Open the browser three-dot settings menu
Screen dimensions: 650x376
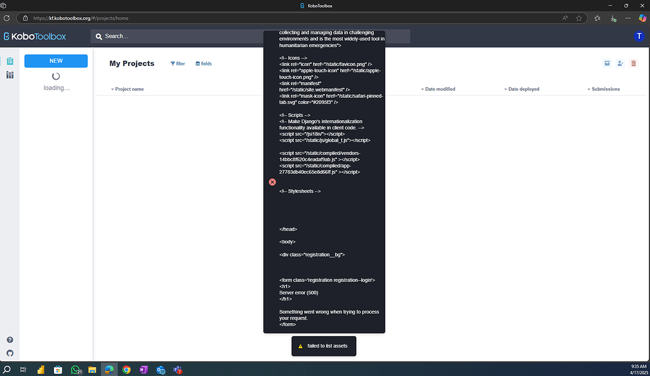627,18
